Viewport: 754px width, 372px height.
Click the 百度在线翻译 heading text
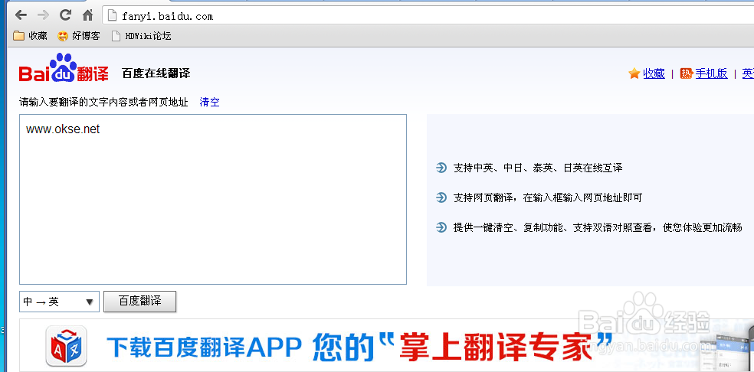(156, 73)
